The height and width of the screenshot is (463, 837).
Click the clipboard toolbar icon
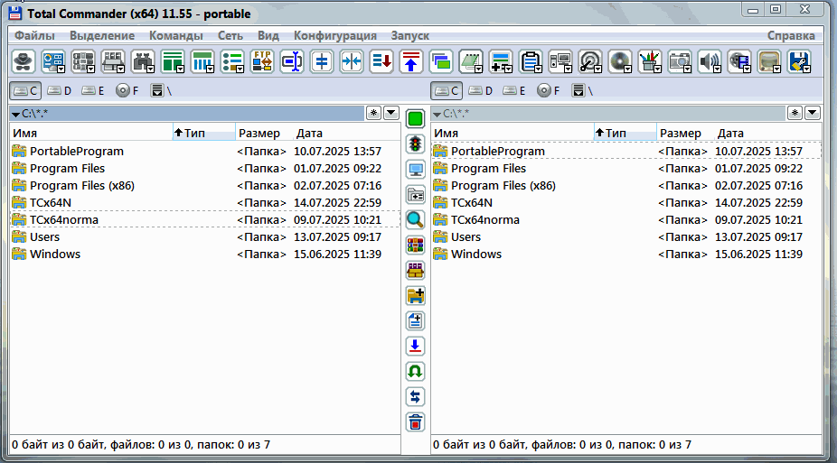tap(531, 61)
